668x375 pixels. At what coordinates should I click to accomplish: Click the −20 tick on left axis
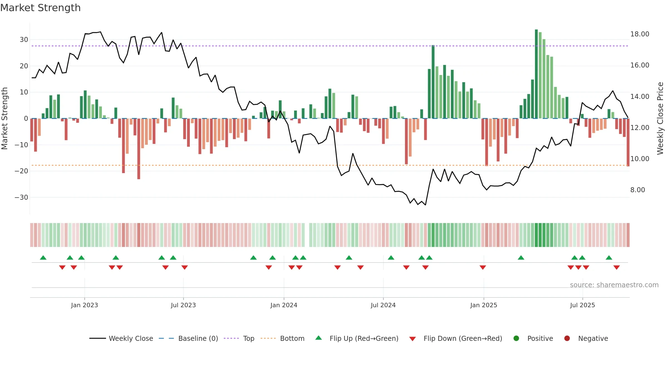tap(21, 171)
